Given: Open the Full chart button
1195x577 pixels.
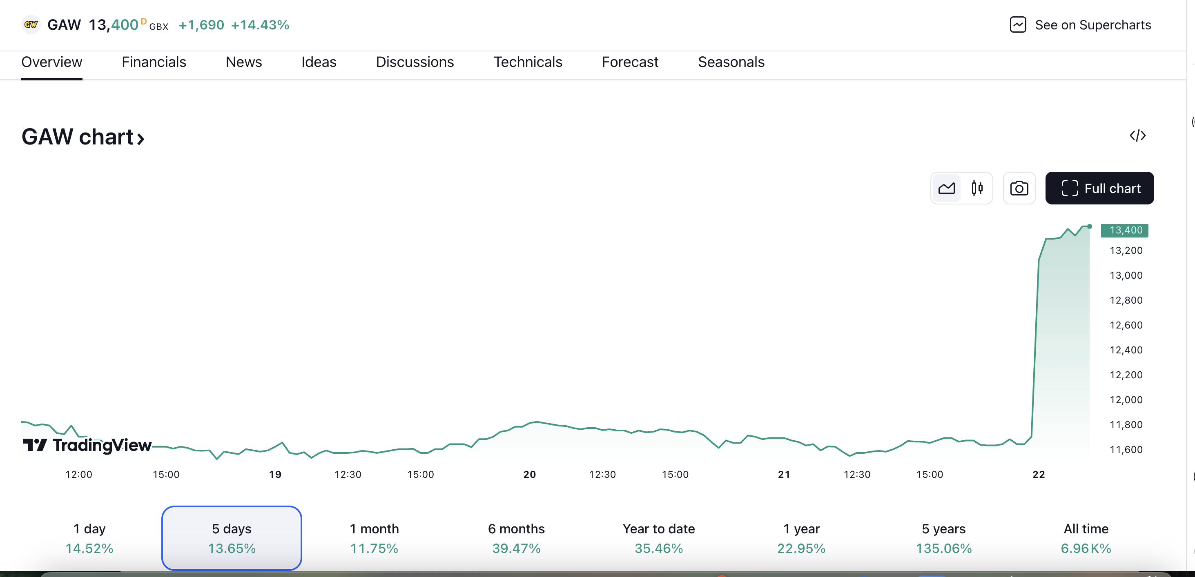Looking at the screenshot, I should (x=1099, y=188).
